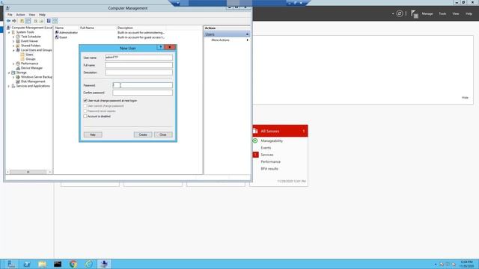Toggle the Show/Hide Console Tree toolbar icon

[28, 21]
